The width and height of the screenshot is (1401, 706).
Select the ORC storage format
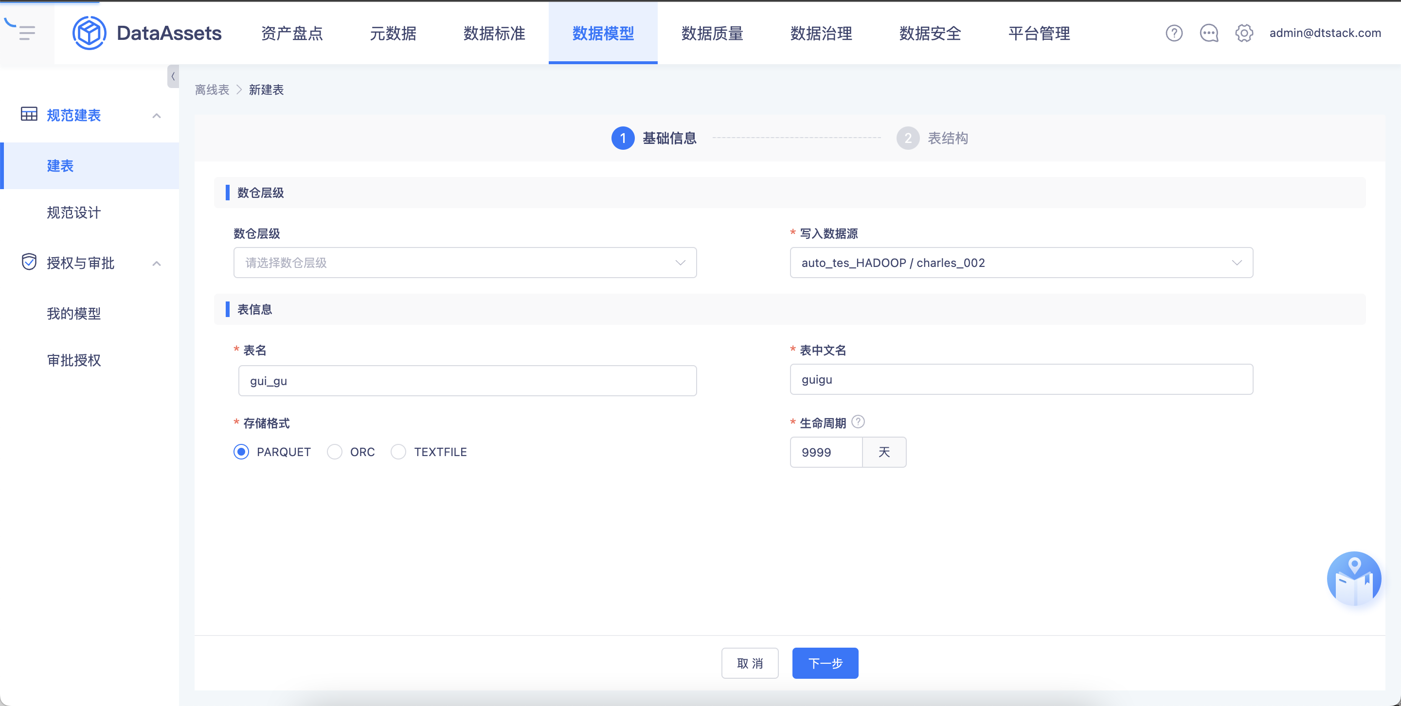click(x=335, y=452)
